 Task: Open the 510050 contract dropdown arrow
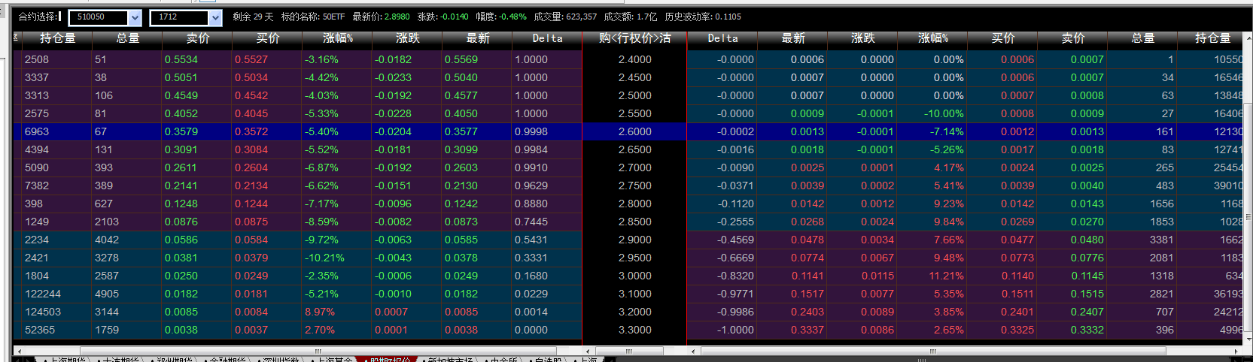(135, 17)
